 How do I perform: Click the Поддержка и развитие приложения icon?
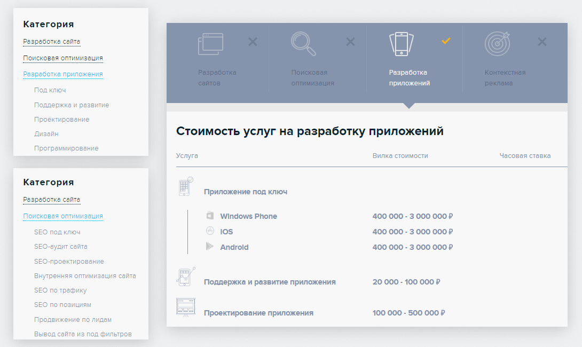[186, 277]
